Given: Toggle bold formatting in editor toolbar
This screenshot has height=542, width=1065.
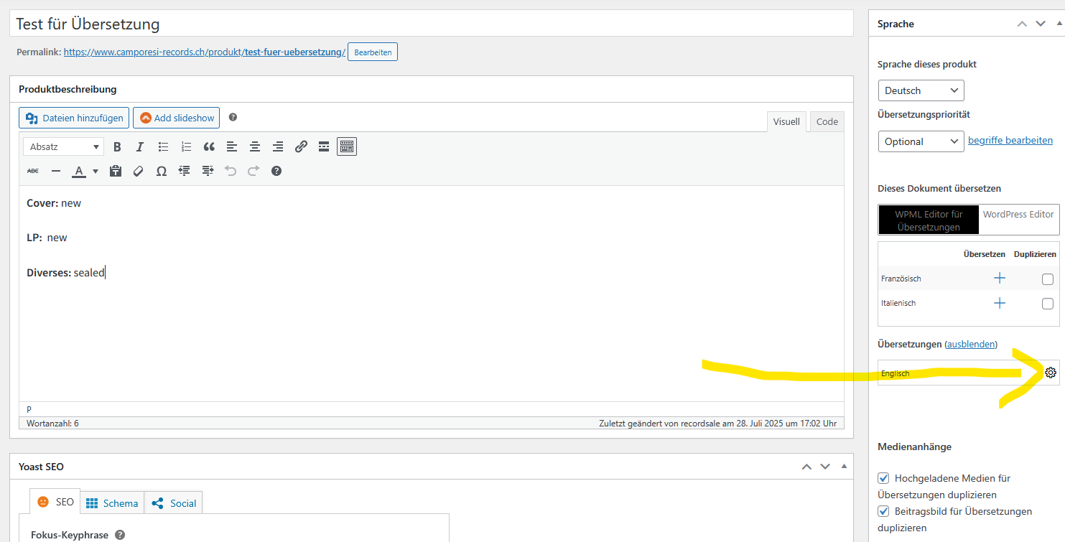Looking at the screenshot, I should click(x=117, y=146).
